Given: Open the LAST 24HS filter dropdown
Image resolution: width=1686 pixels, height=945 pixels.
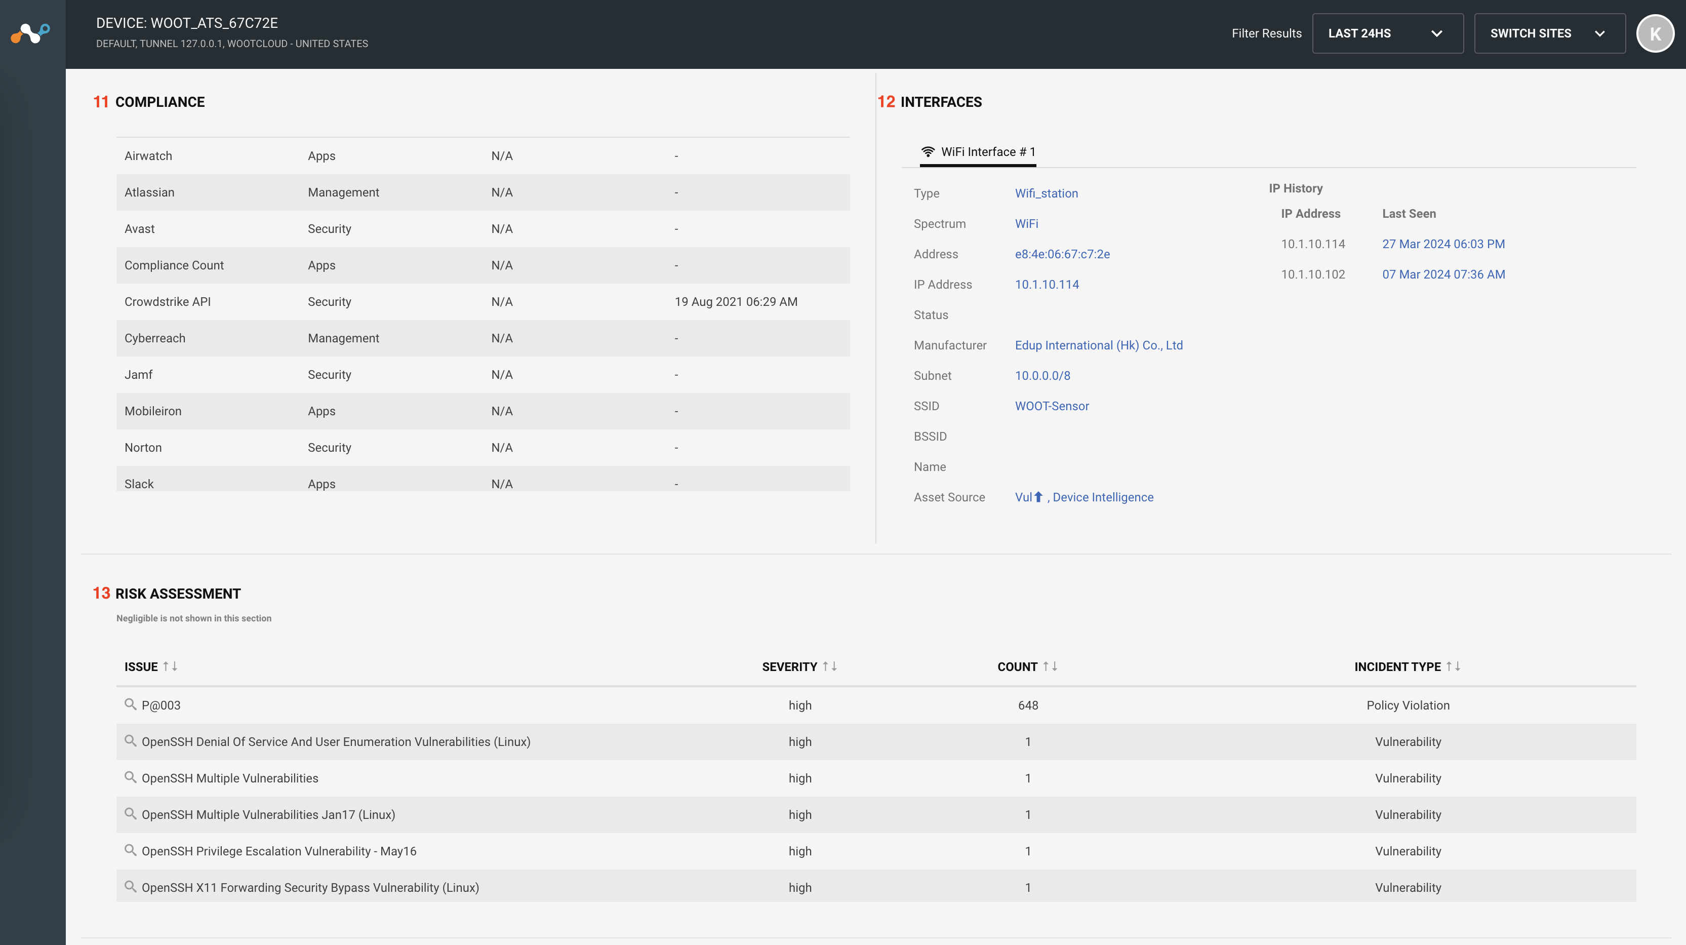Looking at the screenshot, I should tap(1388, 33).
